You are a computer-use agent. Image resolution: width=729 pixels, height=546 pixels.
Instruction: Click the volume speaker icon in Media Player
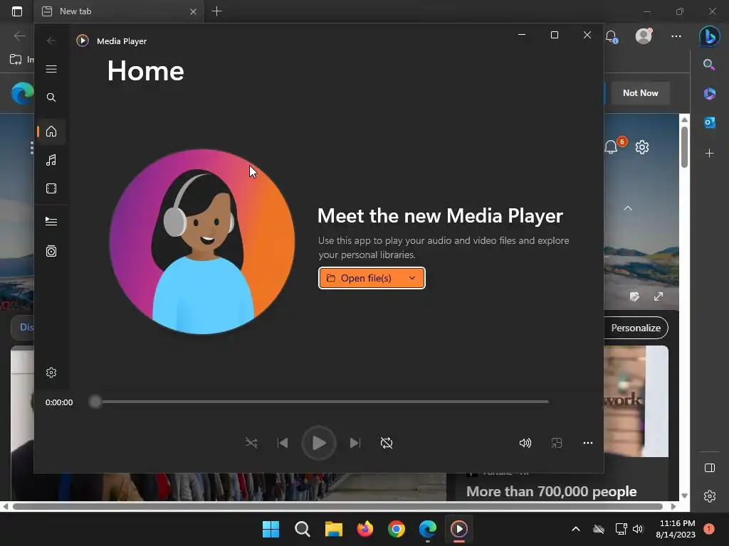[525, 443]
